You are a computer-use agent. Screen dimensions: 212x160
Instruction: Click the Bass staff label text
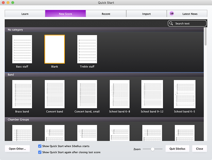pyautogui.click(x=22, y=66)
